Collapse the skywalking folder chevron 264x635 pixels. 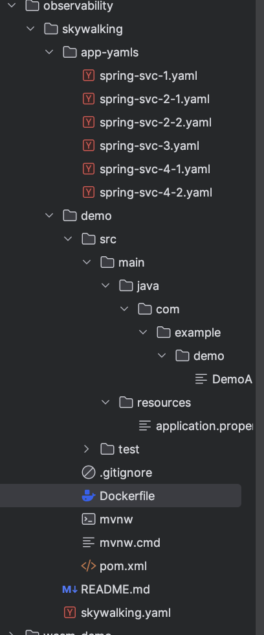tap(30, 29)
